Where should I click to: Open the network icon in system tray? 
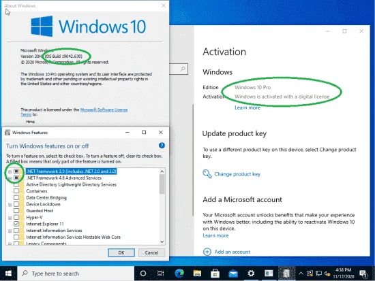pos(318,274)
